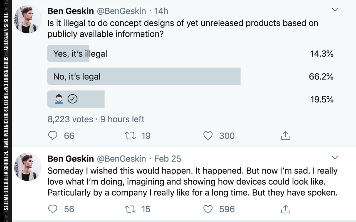Share the poll tweet via share icon
356x222 pixels.
coord(285,136)
